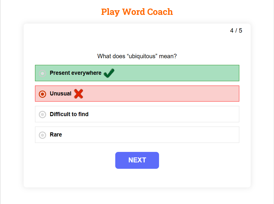The height and width of the screenshot is (204, 274).
Task: Click the "Difficult to find" answer text
Action: [x=69, y=114]
